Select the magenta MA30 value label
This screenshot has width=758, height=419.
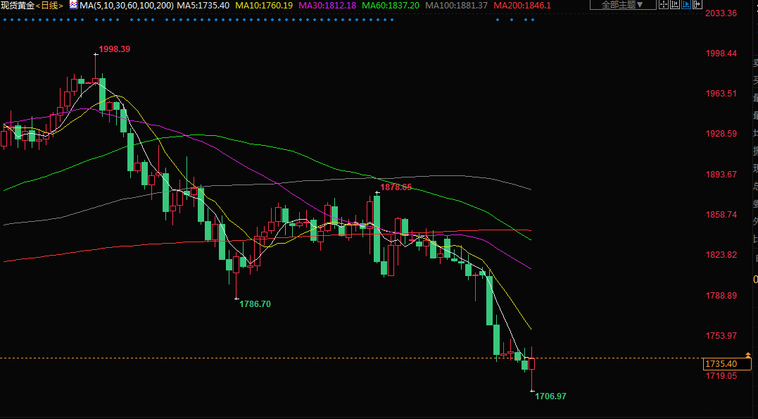(328, 5)
